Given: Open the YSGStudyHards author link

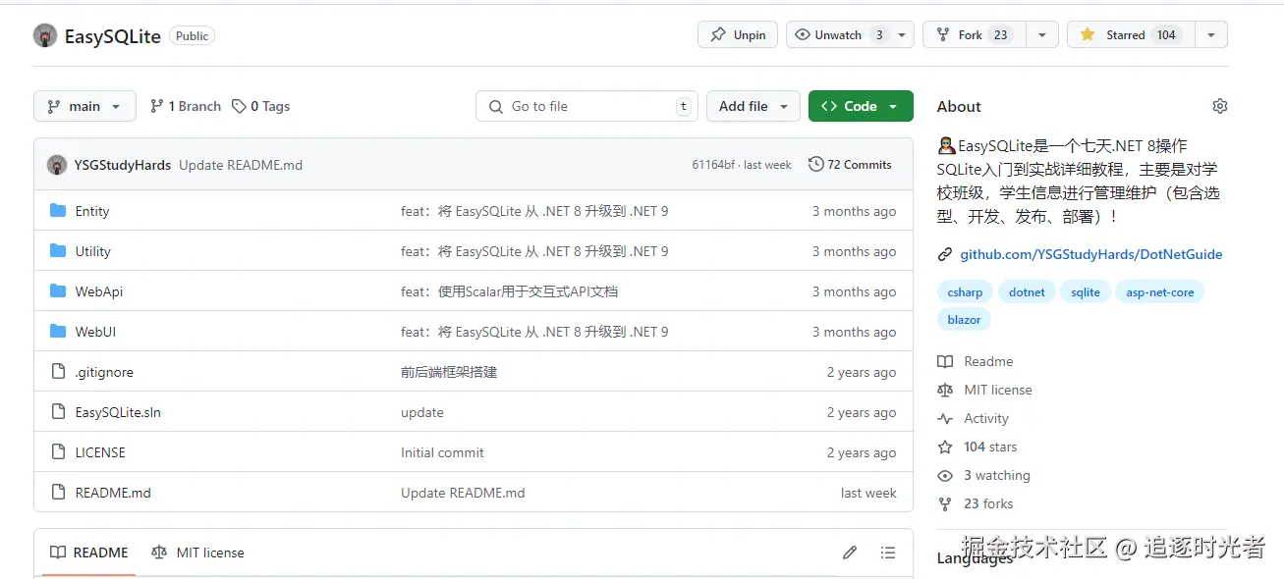Looking at the screenshot, I should (x=123, y=165).
